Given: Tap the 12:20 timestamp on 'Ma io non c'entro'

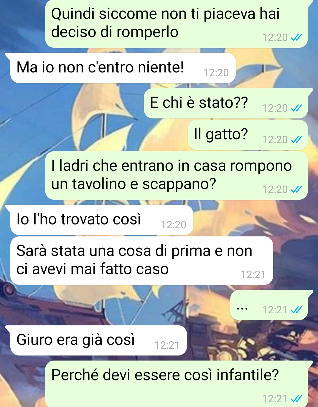Looking at the screenshot, I should point(216,73).
